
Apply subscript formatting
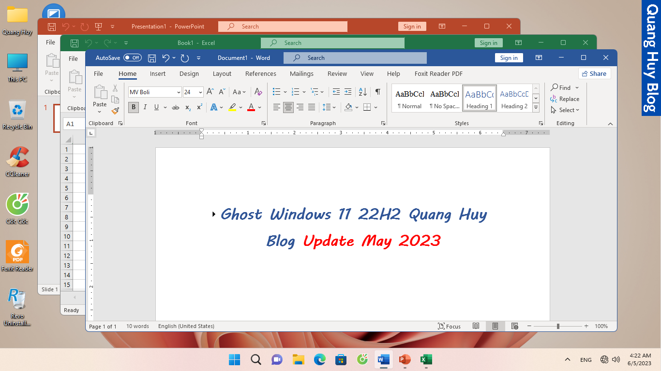point(188,107)
